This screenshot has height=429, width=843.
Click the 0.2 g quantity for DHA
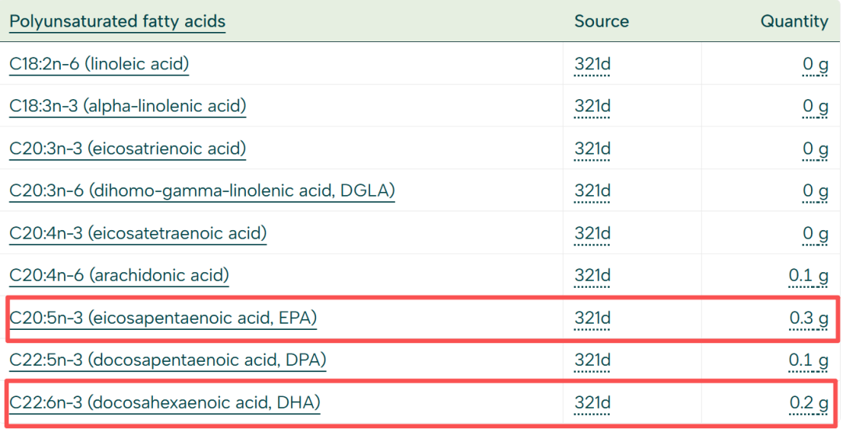809,402
